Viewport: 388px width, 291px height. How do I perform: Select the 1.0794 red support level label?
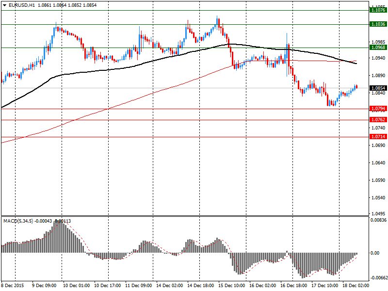coord(378,109)
